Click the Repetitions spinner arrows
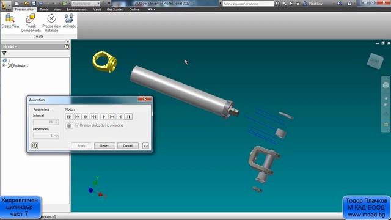This screenshot has width=391, height=220. [56, 136]
